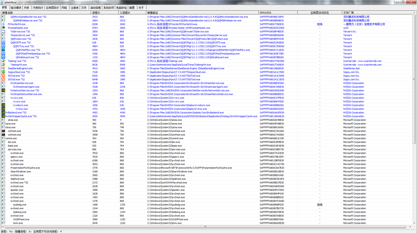Select the TenpayServer.exe *32 row

pos(207,35)
